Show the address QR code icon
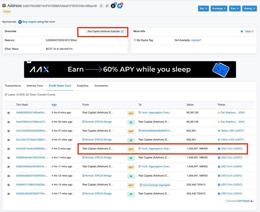 coord(107,6)
